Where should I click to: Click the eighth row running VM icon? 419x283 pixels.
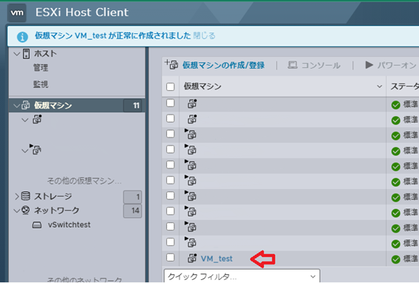click(x=191, y=211)
